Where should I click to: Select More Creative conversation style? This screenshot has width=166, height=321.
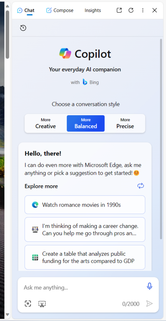click(45, 123)
